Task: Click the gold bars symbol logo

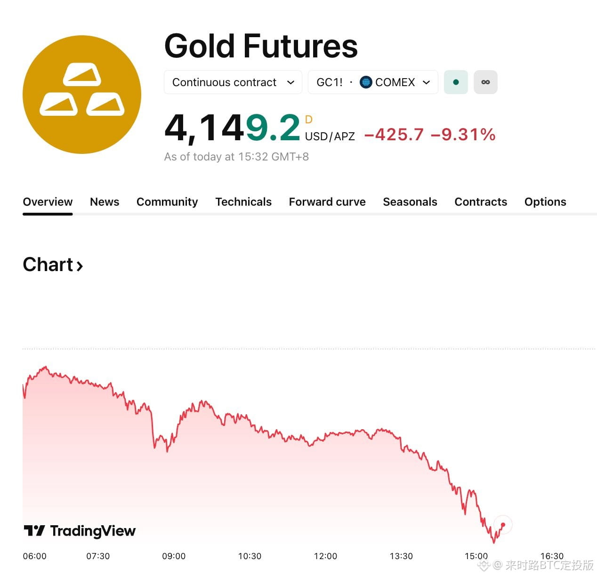Action: point(82,95)
